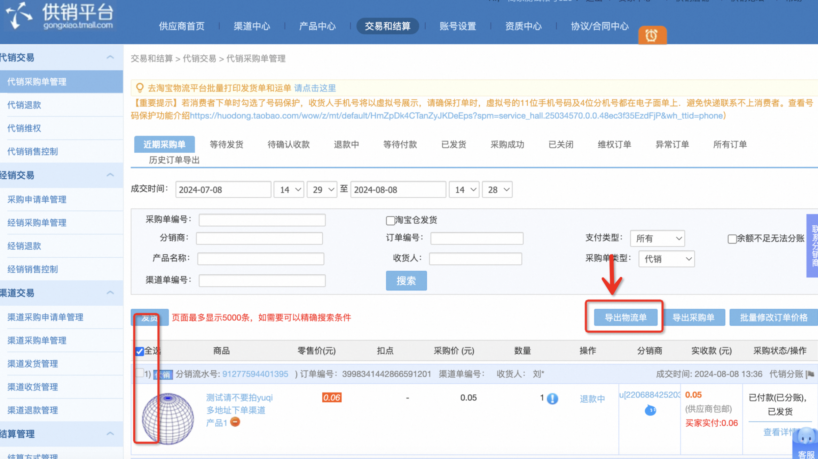Open the 采购单类型 dropdown showing 代销

tap(667, 259)
